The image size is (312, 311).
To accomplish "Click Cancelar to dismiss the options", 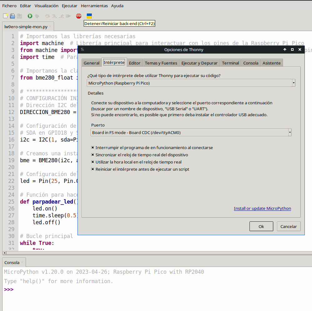I will tap(289, 226).
